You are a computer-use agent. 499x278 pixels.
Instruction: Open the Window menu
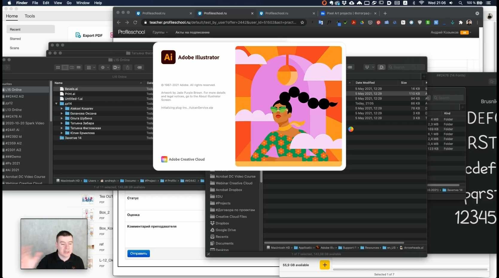click(x=83, y=3)
